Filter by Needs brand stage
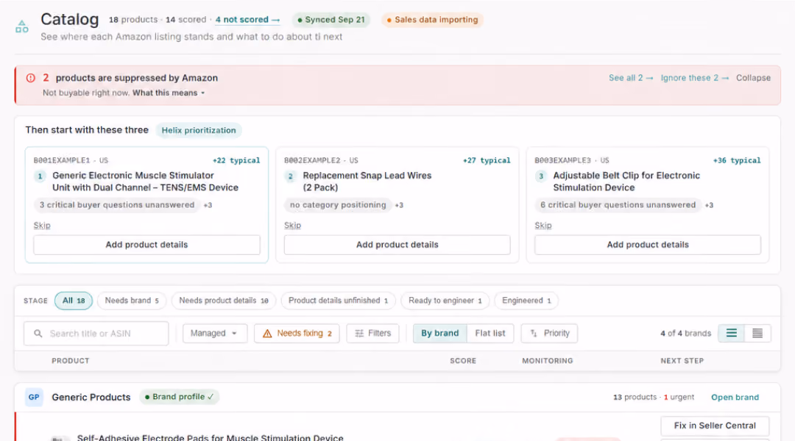The image size is (795, 441). pyautogui.click(x=132, y=301)
